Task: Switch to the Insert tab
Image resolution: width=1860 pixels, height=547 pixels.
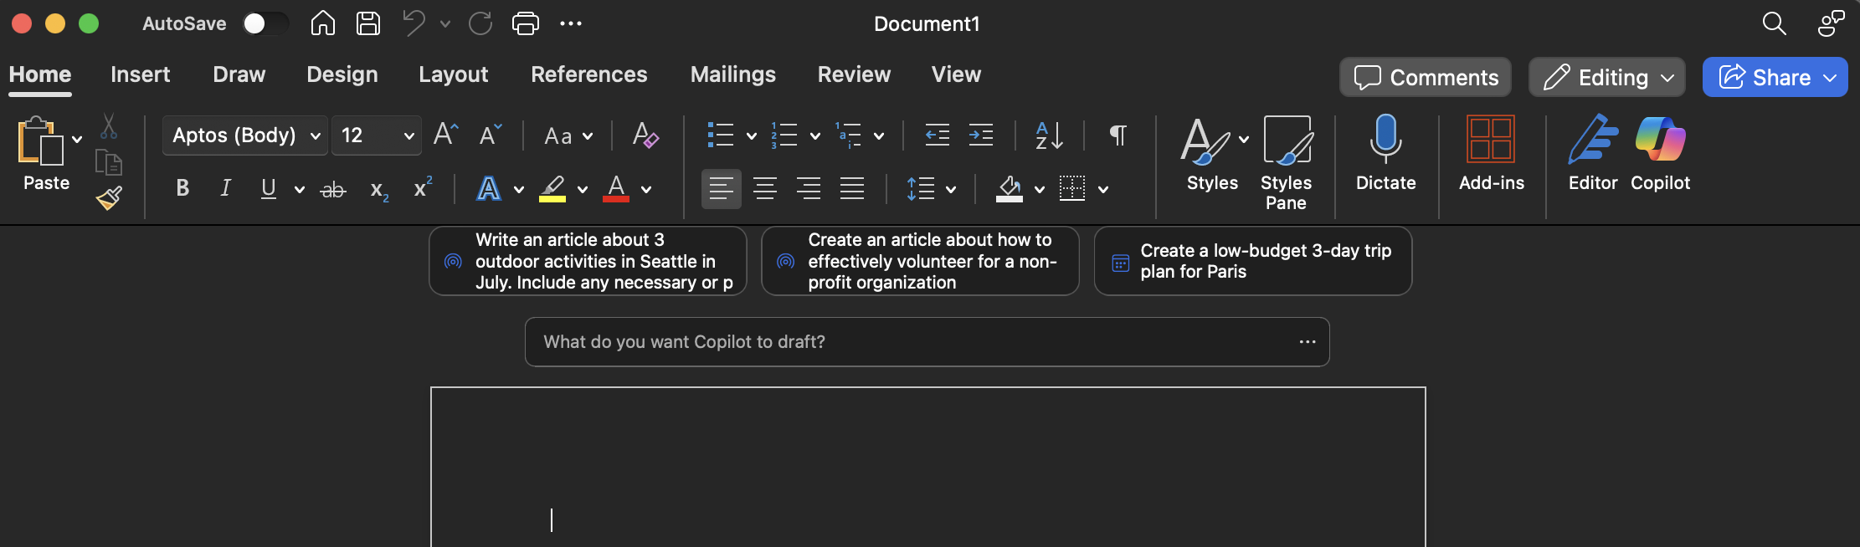Action: (140, 74)
